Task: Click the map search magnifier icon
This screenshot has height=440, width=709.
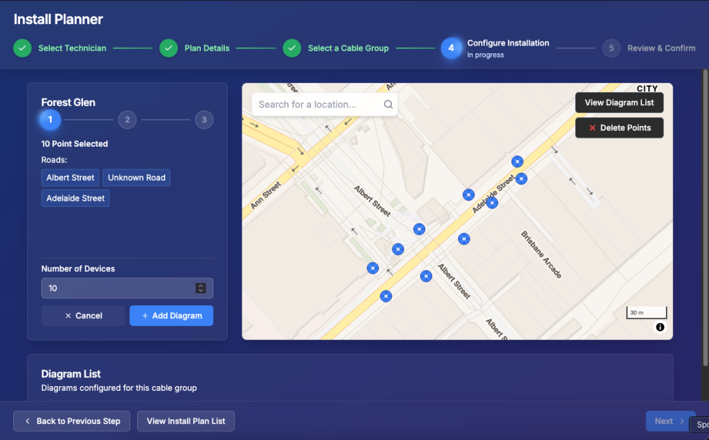Action: 388,104
